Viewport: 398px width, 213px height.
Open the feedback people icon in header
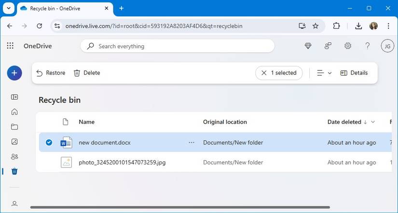coord(328,46)
